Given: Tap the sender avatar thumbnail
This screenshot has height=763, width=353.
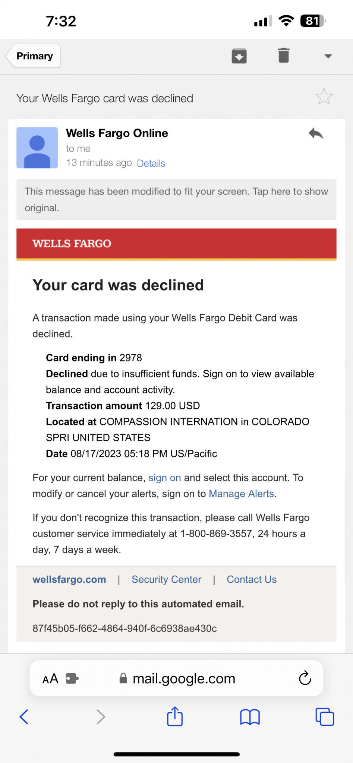Looking at the screenshot, I should click(37, 148).
